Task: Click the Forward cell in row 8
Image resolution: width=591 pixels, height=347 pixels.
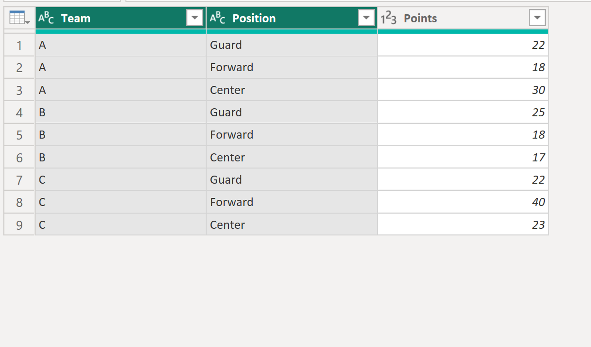Action: [x=292, y=202]
